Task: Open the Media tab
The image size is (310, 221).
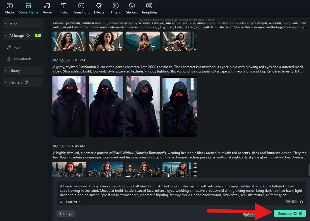Action: (x=9, y=8)
